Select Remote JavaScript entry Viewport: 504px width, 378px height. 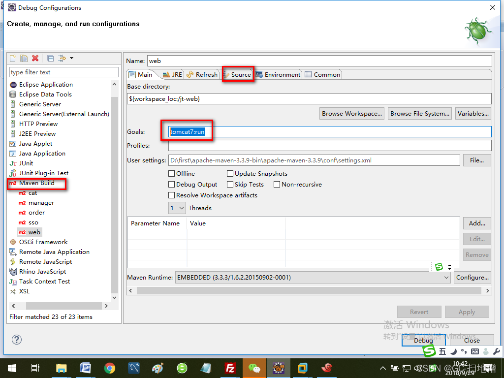point(46,262)
